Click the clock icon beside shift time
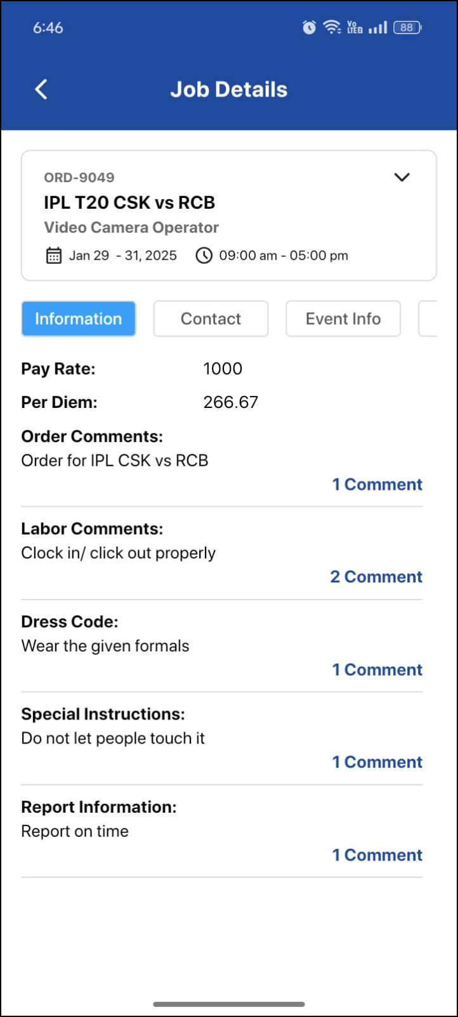The width and height of the screenshot is (458, 1017). click(204, 256)
